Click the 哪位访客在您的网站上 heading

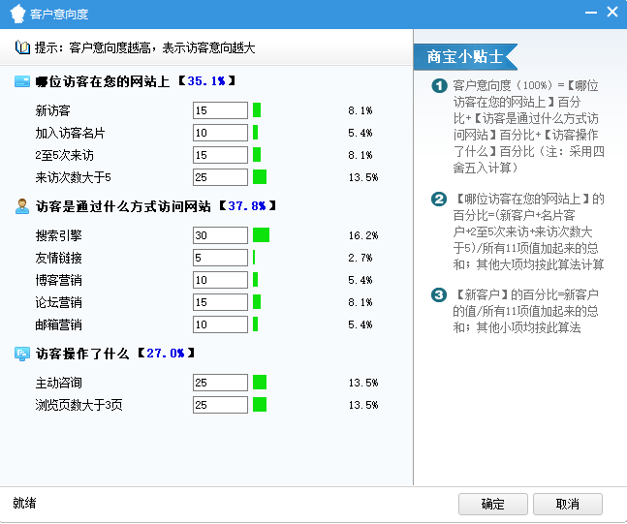103,81
